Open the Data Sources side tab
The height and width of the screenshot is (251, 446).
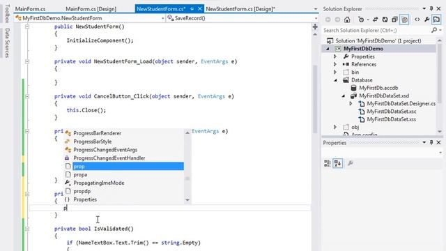[x=8, y=43]
